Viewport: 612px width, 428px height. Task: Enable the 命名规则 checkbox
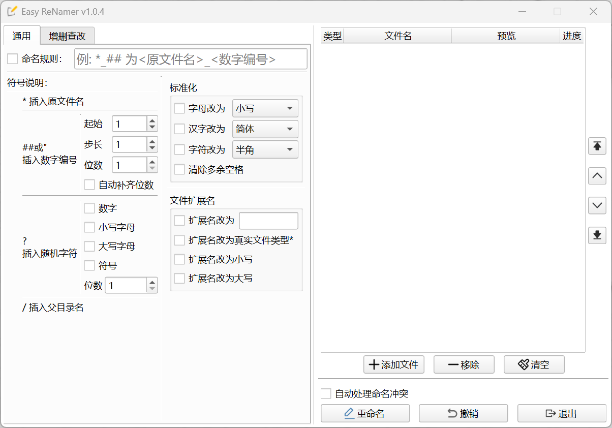point(13,59)
